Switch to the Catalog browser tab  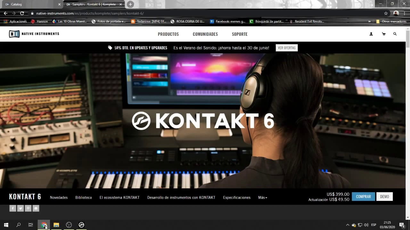31,4
